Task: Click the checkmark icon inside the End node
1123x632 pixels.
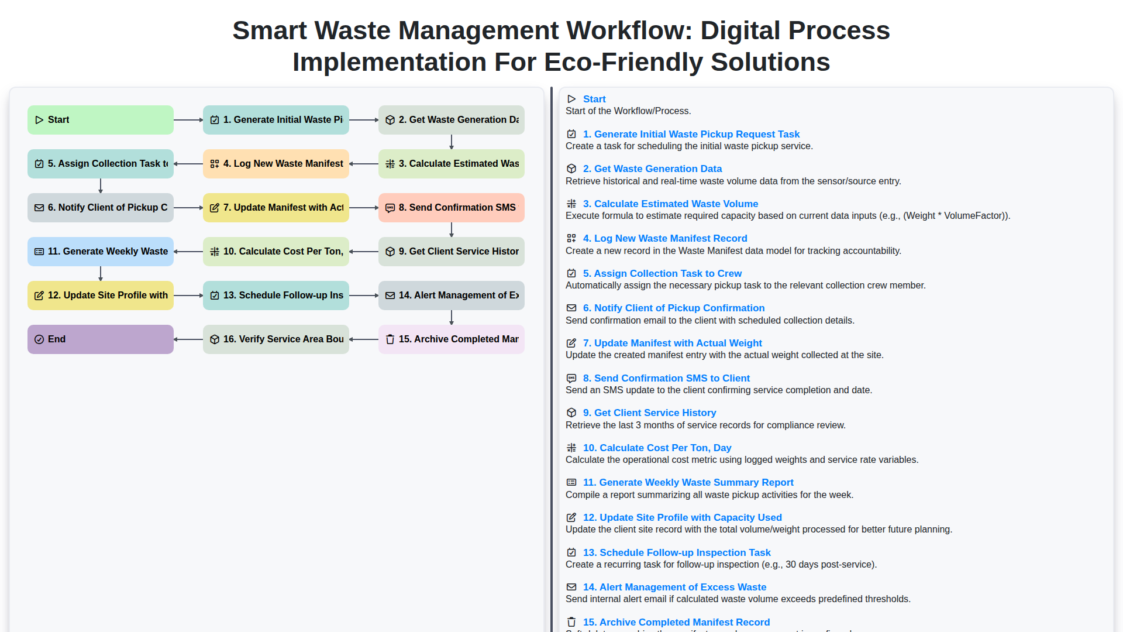Action: [40, 339]
